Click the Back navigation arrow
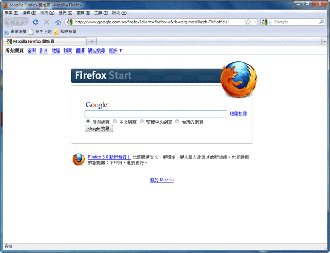The height and width of the screenshot is (253, 330). point(10,22)
